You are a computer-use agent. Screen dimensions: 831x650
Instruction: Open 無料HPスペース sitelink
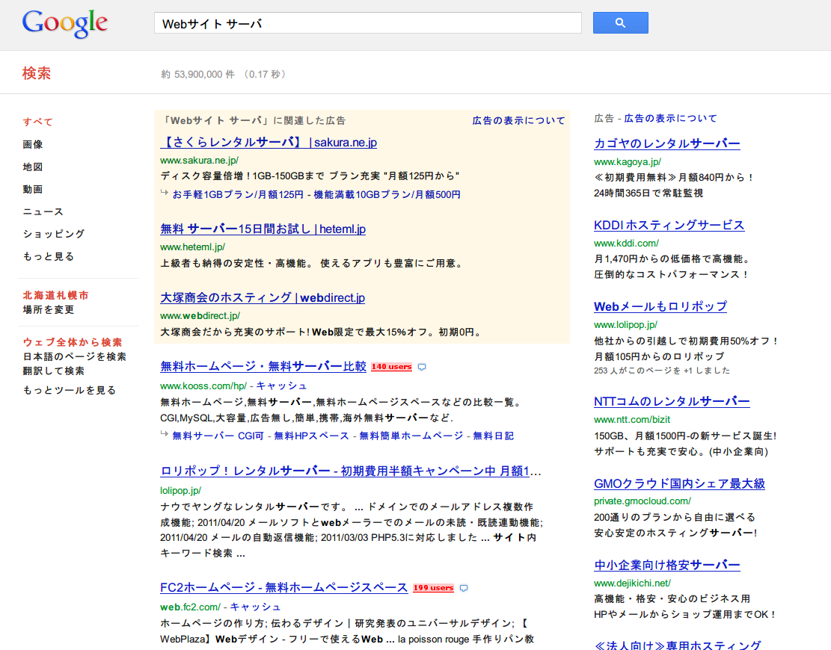coord(311,436)
